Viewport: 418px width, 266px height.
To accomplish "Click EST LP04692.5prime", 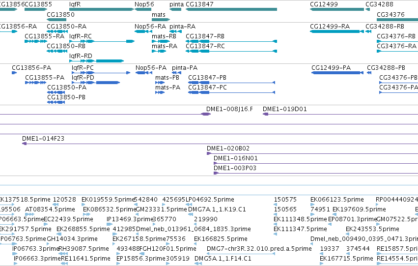I will 210,200.
